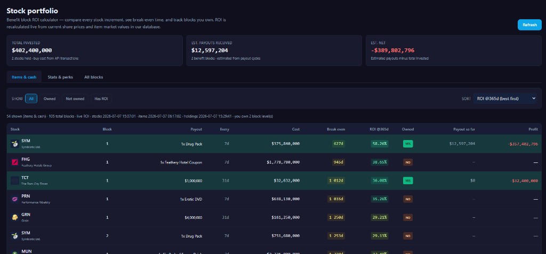Screen dimensions: 546x254
Task: Select the Items & cash tab
Action: (24, 77)
